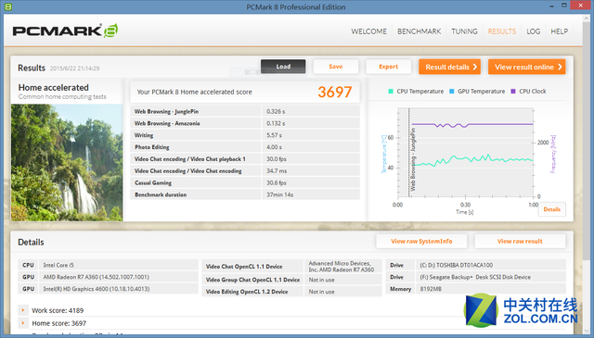Open chart Details button
Image resolution: width=594 pixels, height=338 pixels.
pyautogui.click(x=551, y=209)
